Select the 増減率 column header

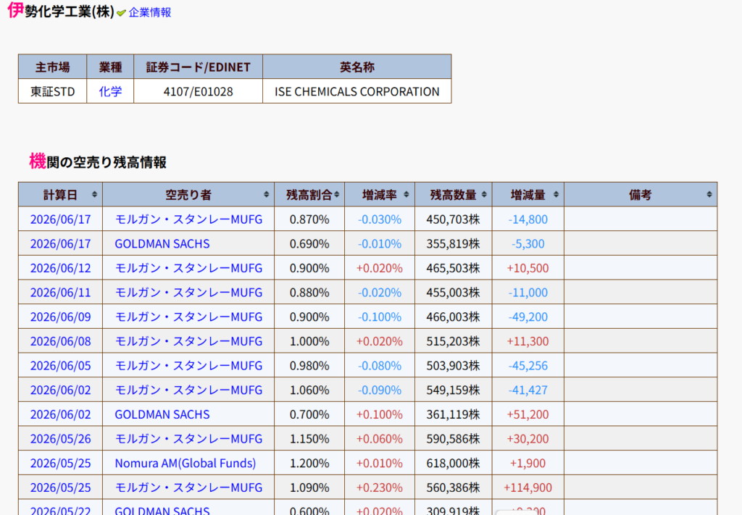coord(380,194)
